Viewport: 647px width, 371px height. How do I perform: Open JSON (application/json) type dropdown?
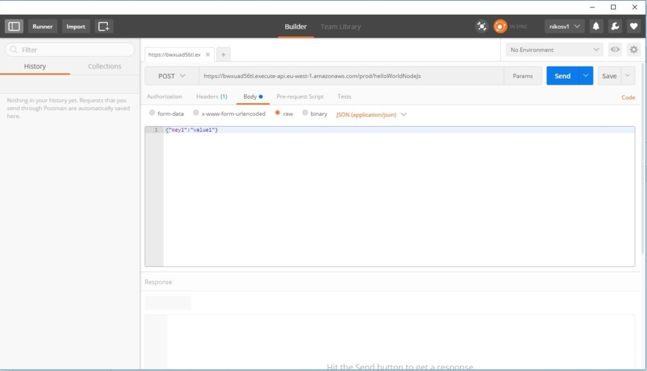pyautogui.click(x=371, y=115)
